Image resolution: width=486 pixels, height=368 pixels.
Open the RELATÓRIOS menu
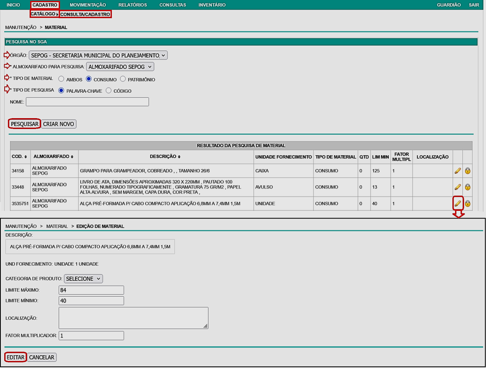[132, 5]
